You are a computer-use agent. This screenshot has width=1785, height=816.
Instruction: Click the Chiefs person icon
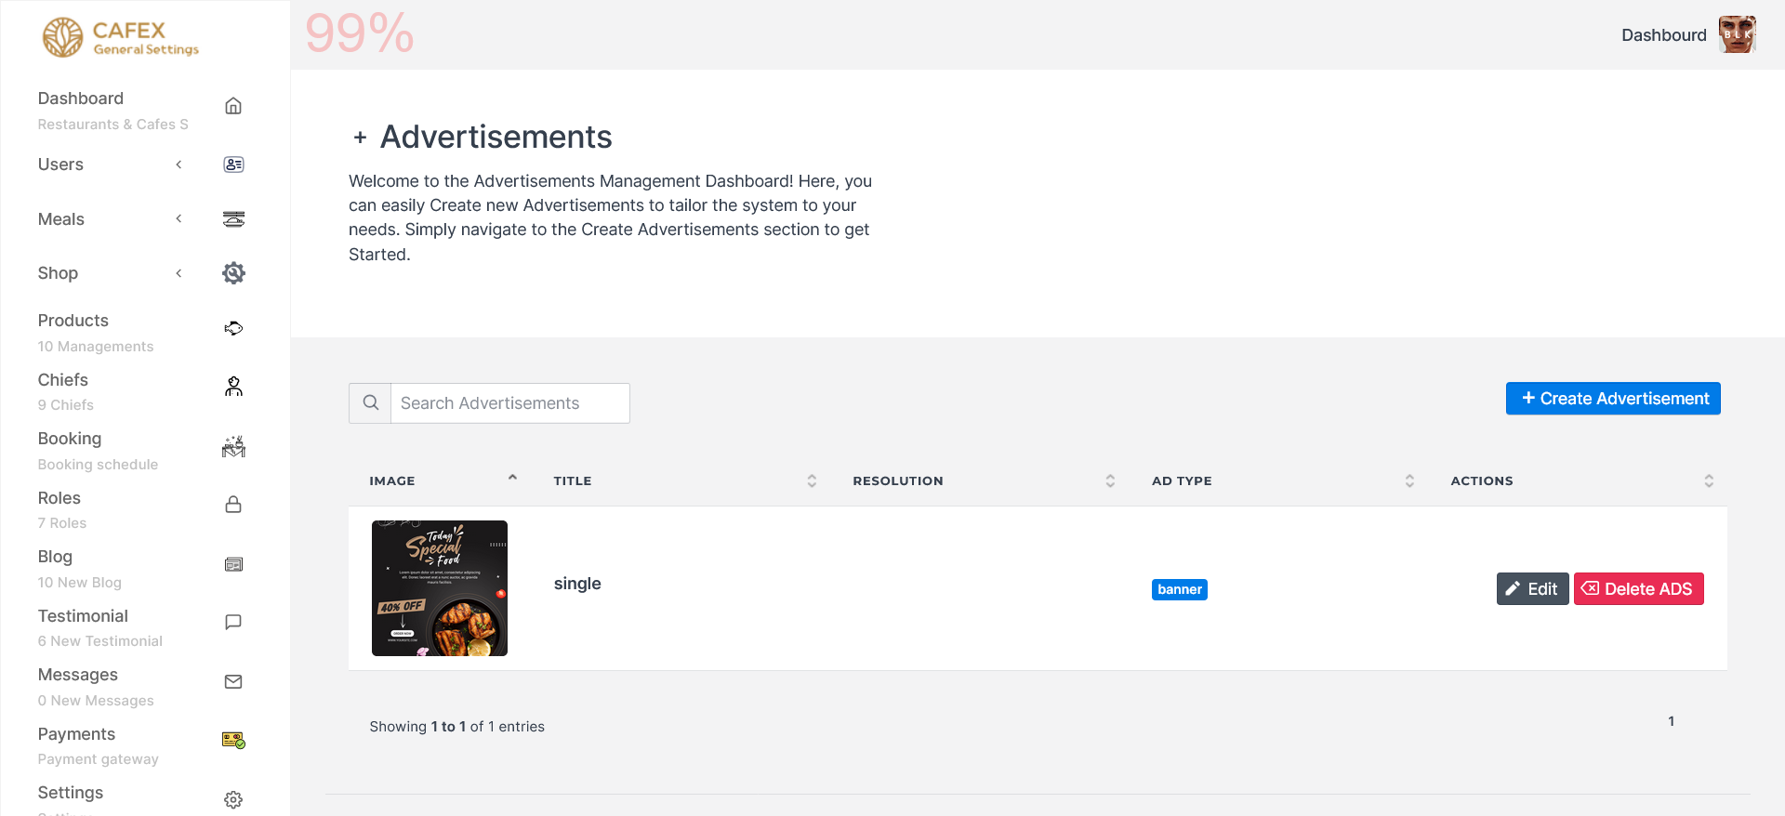pos(233,387)
